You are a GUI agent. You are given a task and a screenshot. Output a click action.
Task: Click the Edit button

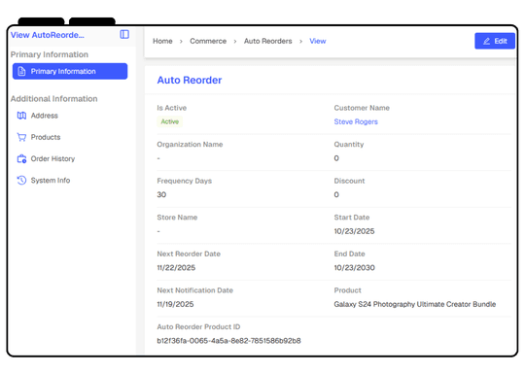[495, 41]
